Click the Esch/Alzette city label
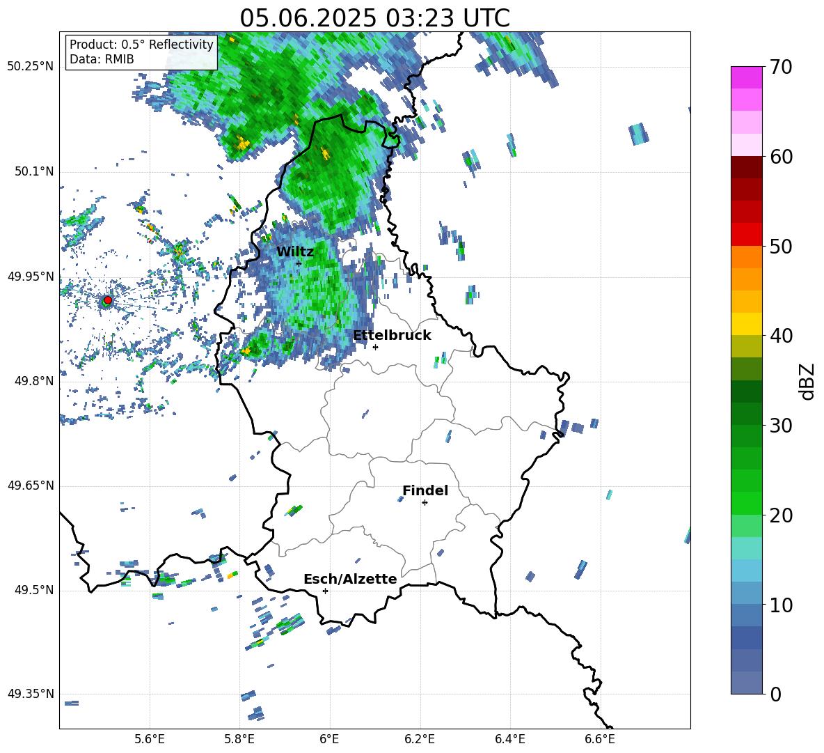 pos(350,579)
